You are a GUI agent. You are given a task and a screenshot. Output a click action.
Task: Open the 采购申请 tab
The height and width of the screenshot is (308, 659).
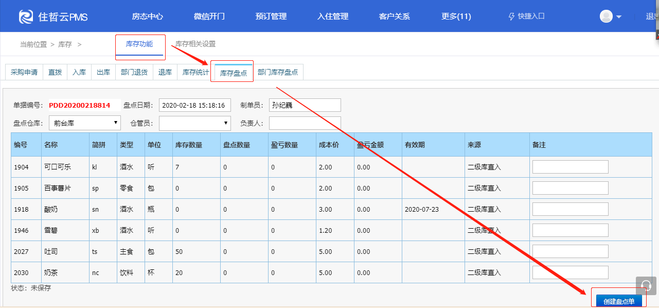click(x=24, y=72)
